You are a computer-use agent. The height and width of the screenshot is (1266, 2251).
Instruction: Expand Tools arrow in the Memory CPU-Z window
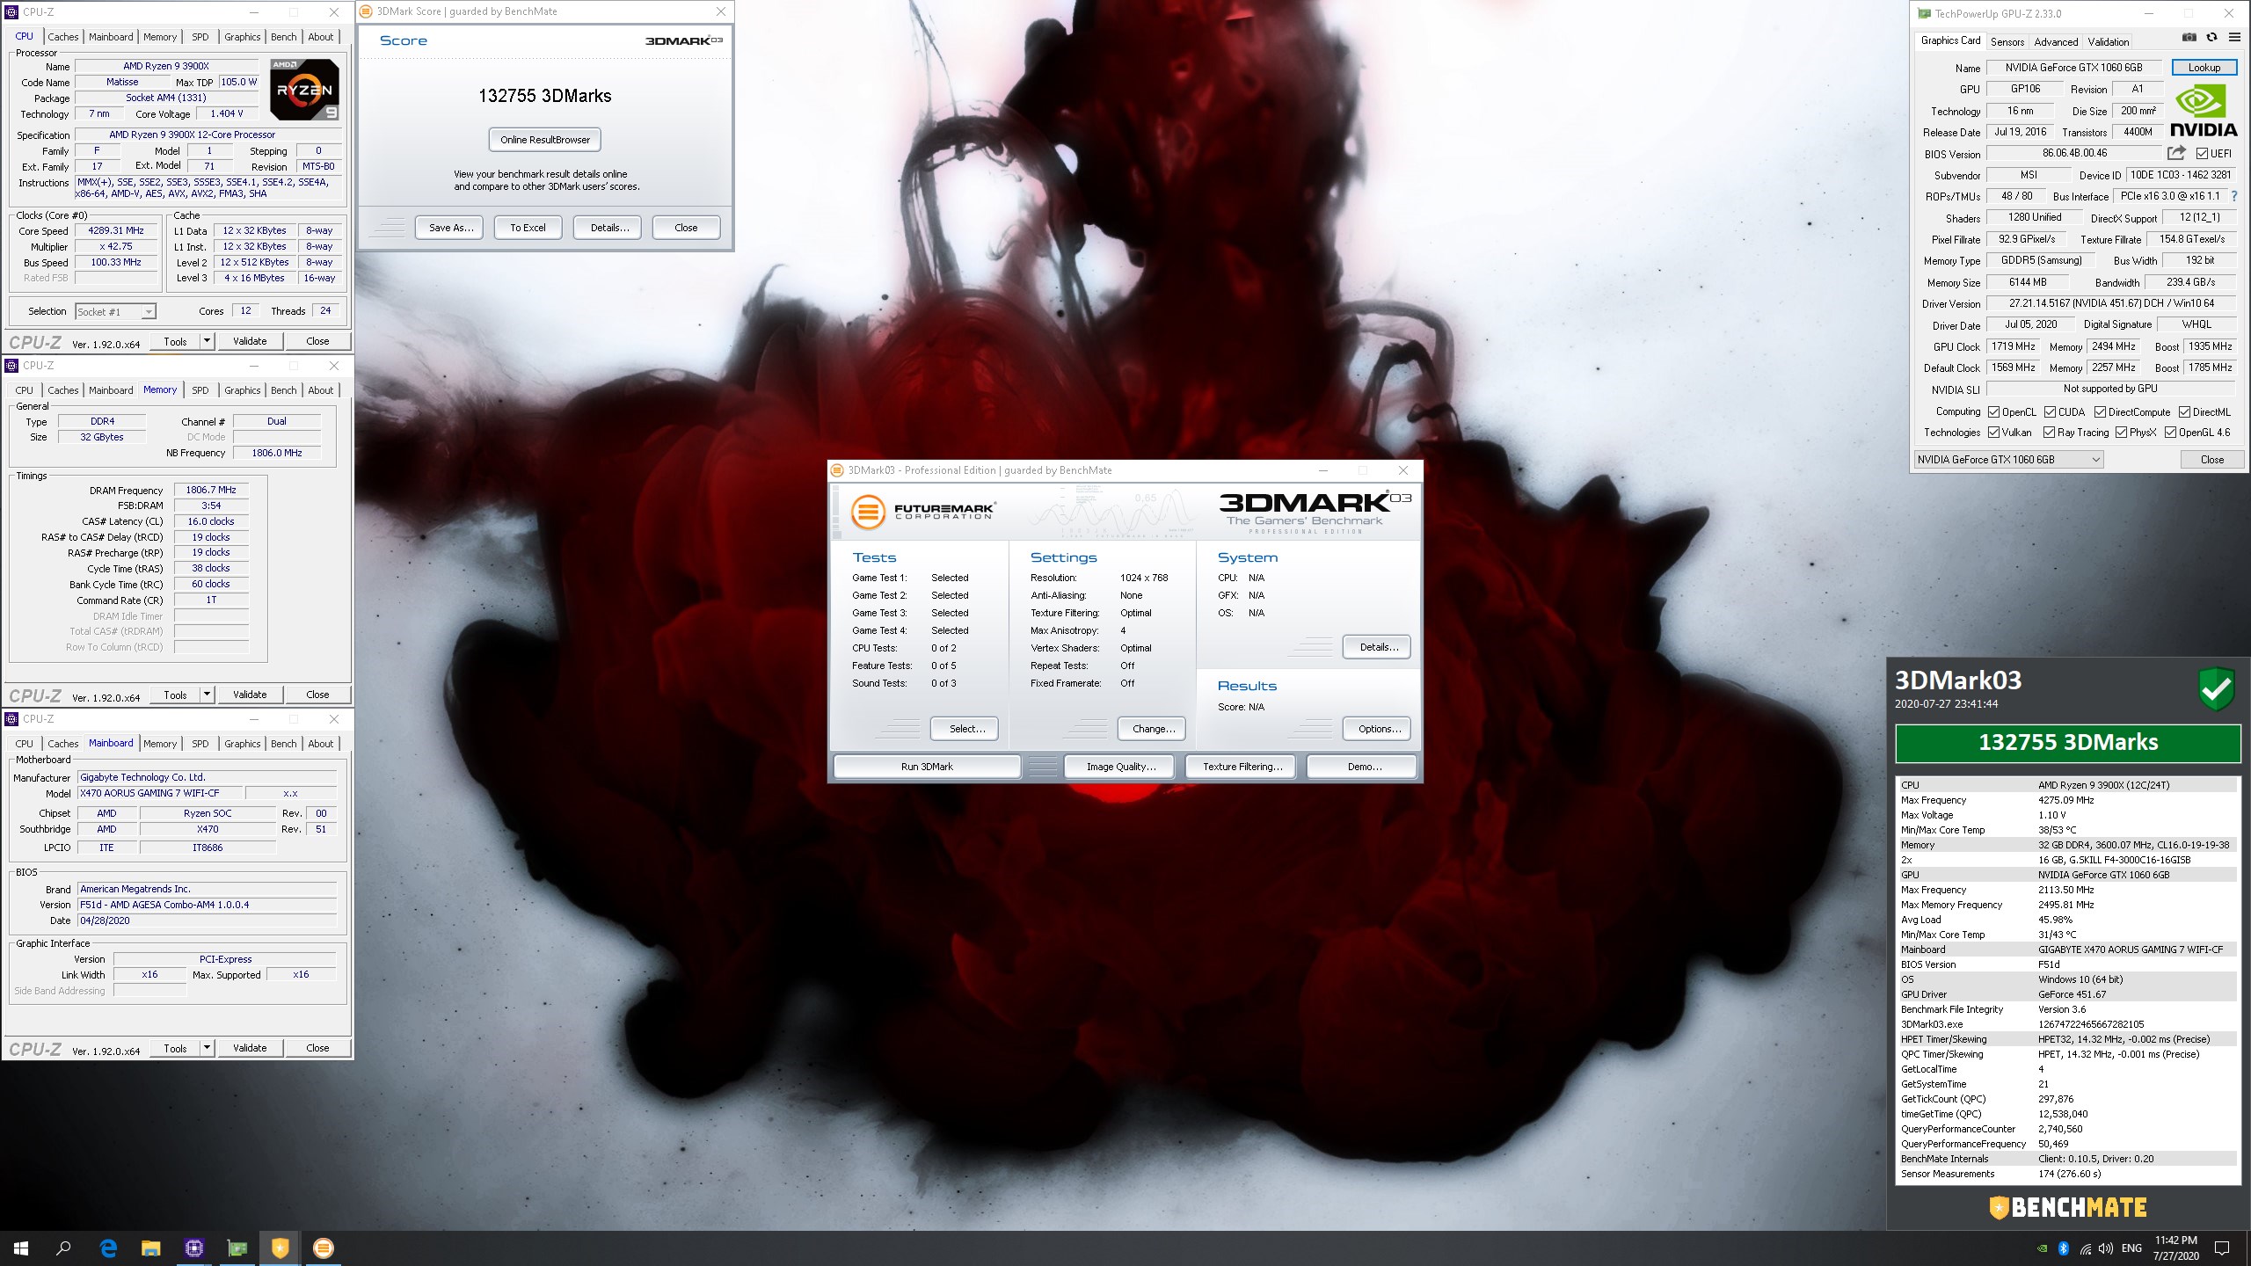[207, 695]
